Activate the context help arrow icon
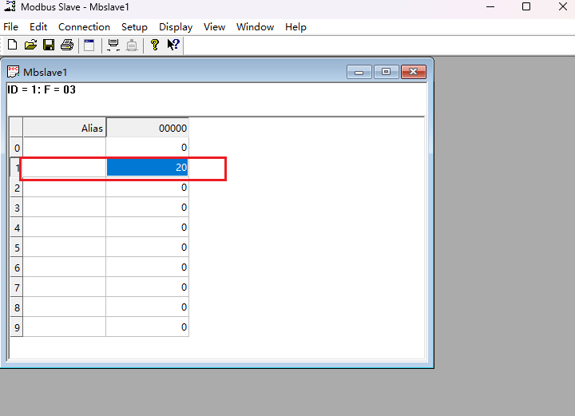This screenshot has height=416, width=575. (x=173, y=46)
